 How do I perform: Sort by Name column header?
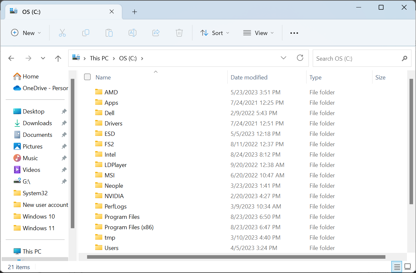click(x=103, y=77)
